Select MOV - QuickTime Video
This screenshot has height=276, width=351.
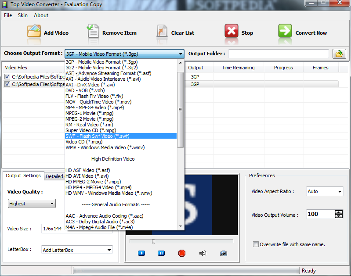[x=121, y=102]
